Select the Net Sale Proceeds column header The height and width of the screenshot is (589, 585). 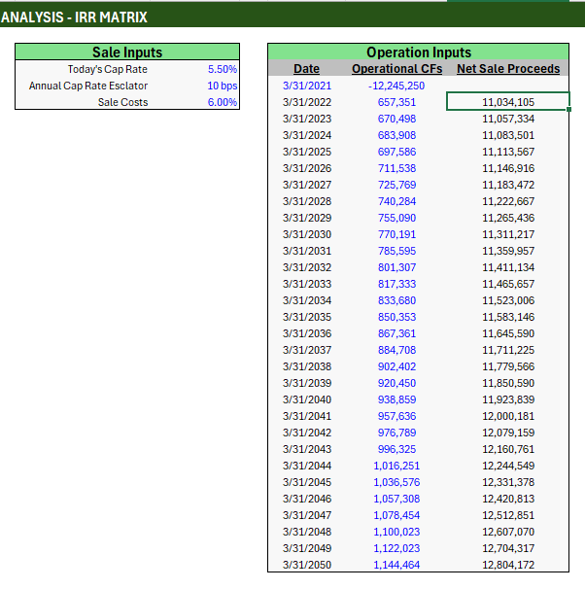[x=508, y=69]
